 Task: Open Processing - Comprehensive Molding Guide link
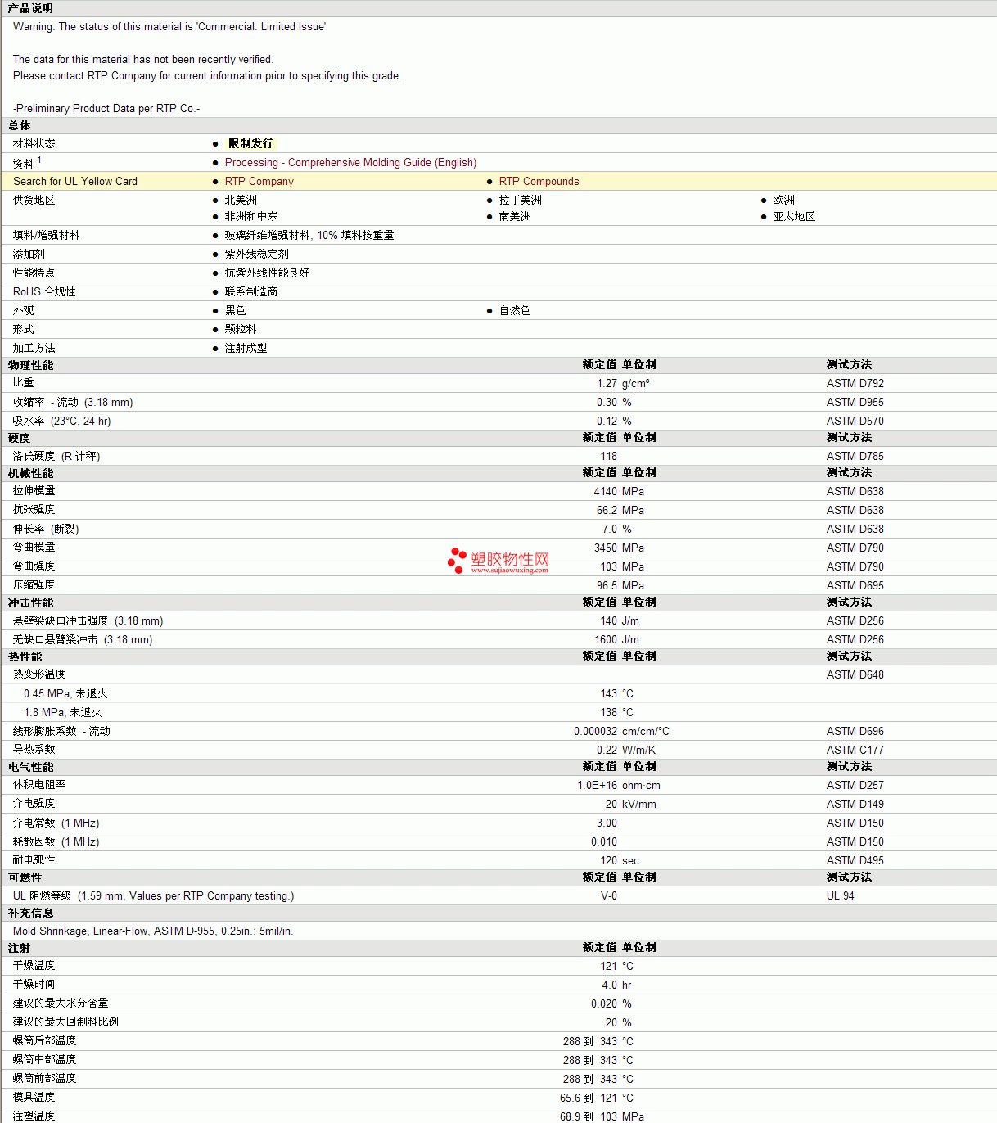tap(350, 163)
